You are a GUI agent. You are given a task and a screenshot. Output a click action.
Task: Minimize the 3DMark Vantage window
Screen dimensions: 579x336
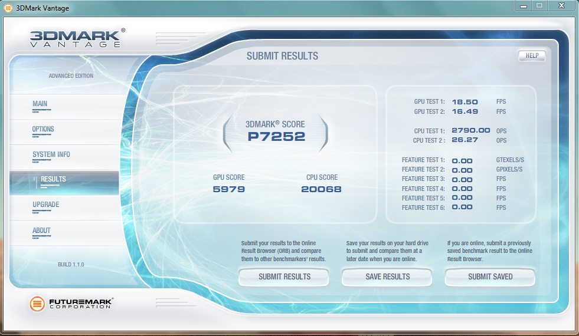tap(524, 5)
